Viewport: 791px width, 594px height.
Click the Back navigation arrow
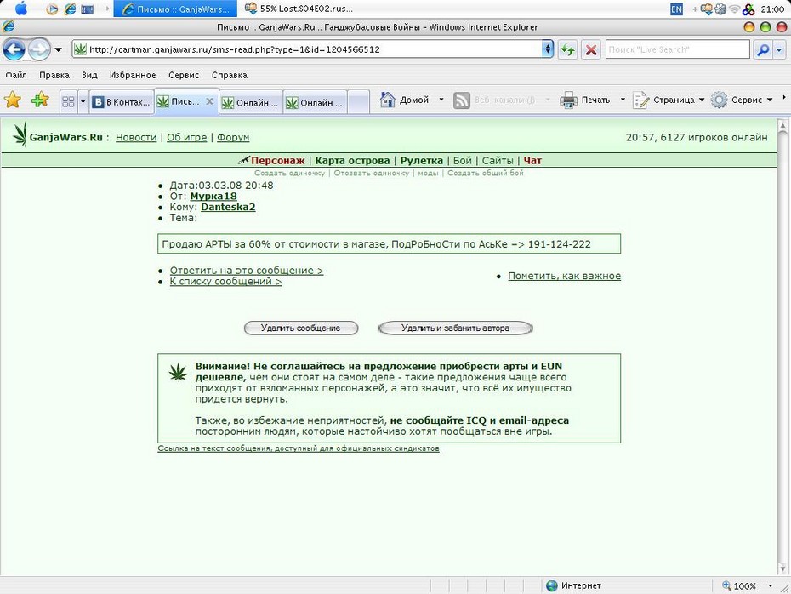[14, 49]
